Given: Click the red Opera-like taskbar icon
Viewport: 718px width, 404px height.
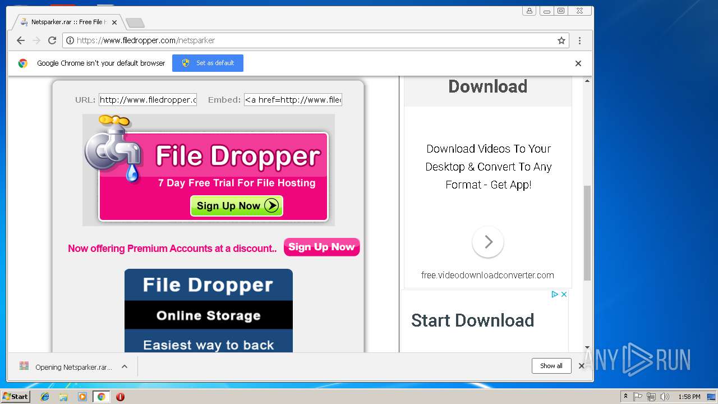Looking at the screenshot, I should tap(120, 397).
